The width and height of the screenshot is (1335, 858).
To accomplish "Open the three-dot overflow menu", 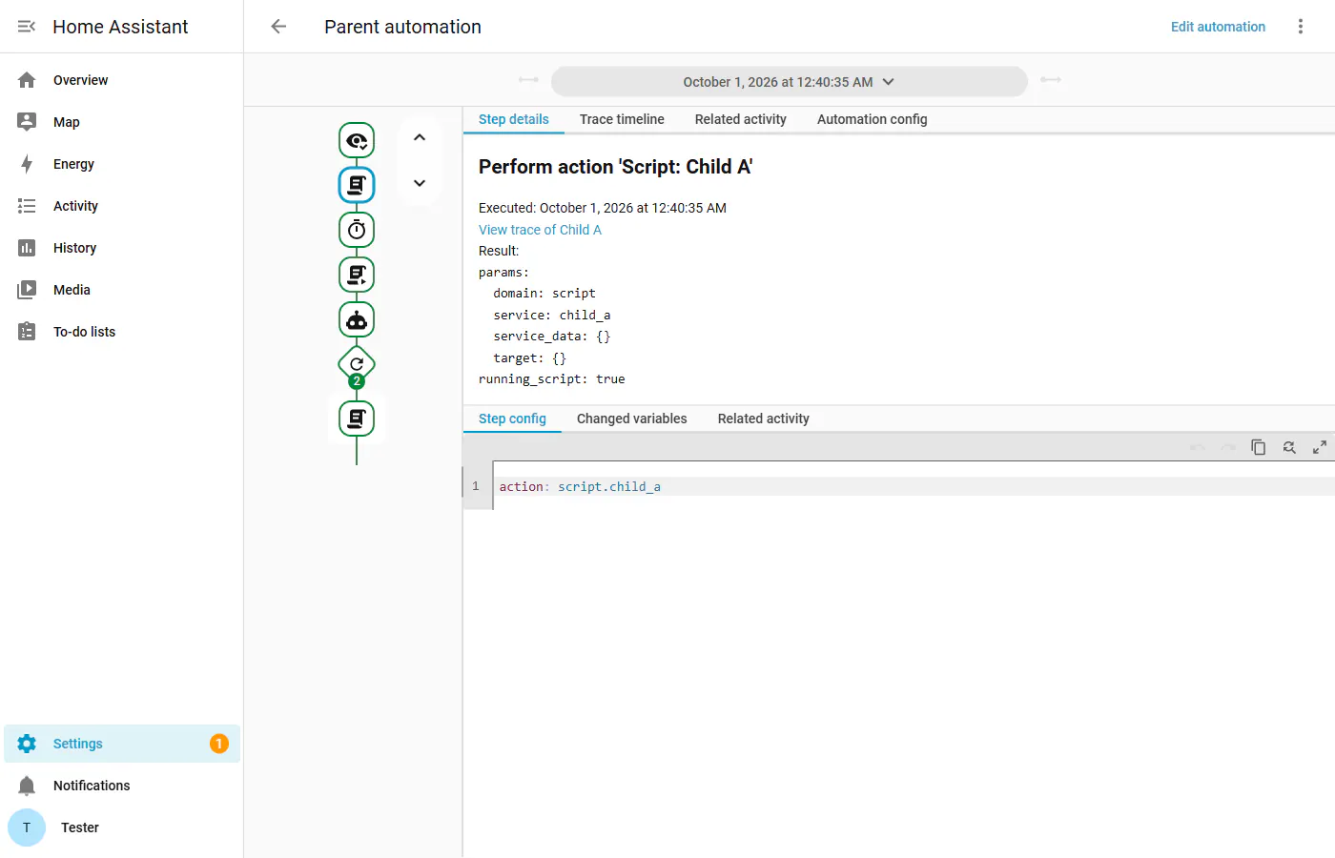I will (x=1301, y=27).
